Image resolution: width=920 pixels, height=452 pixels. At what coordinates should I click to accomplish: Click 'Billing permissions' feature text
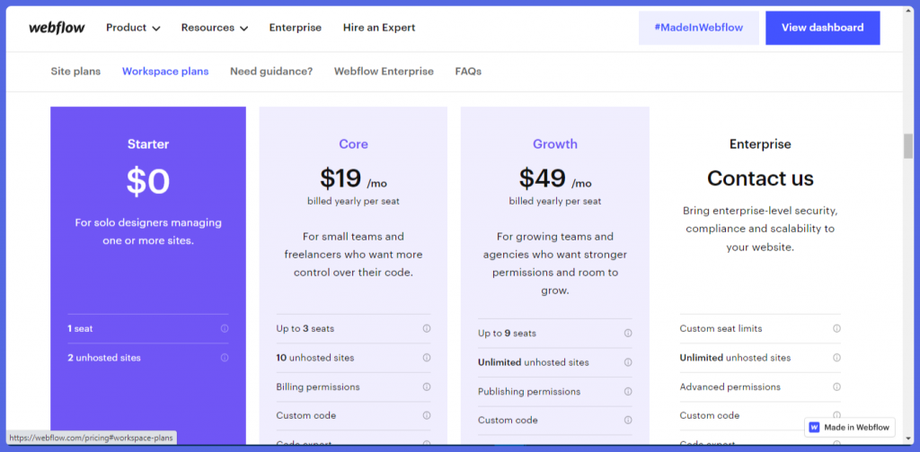(318, 387)
